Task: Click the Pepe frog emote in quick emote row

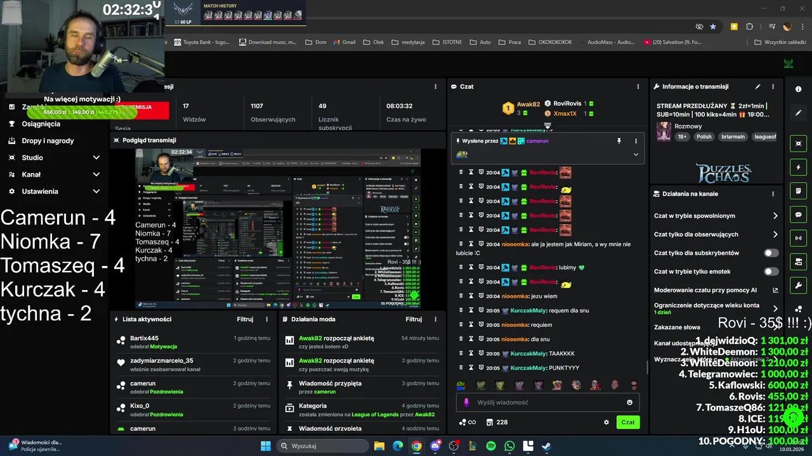Action: point(461,385)
